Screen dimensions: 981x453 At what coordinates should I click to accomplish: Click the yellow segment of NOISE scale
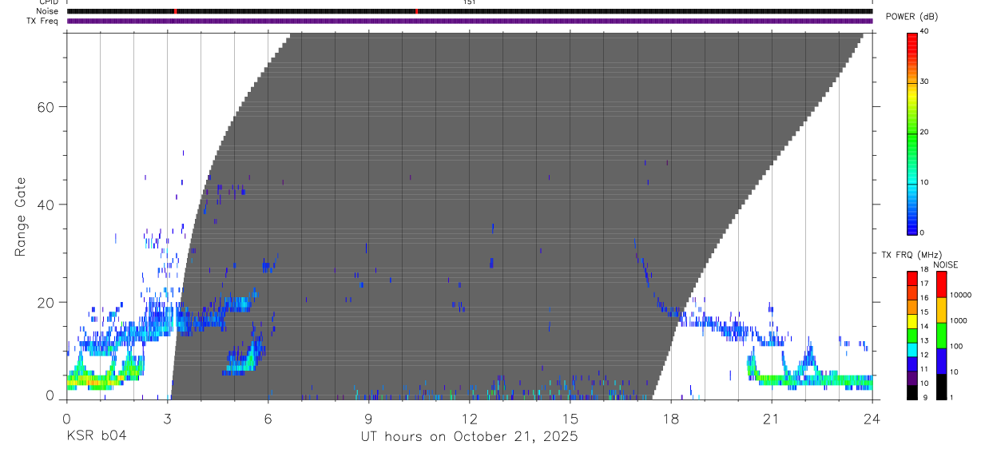tap(941, 310)
